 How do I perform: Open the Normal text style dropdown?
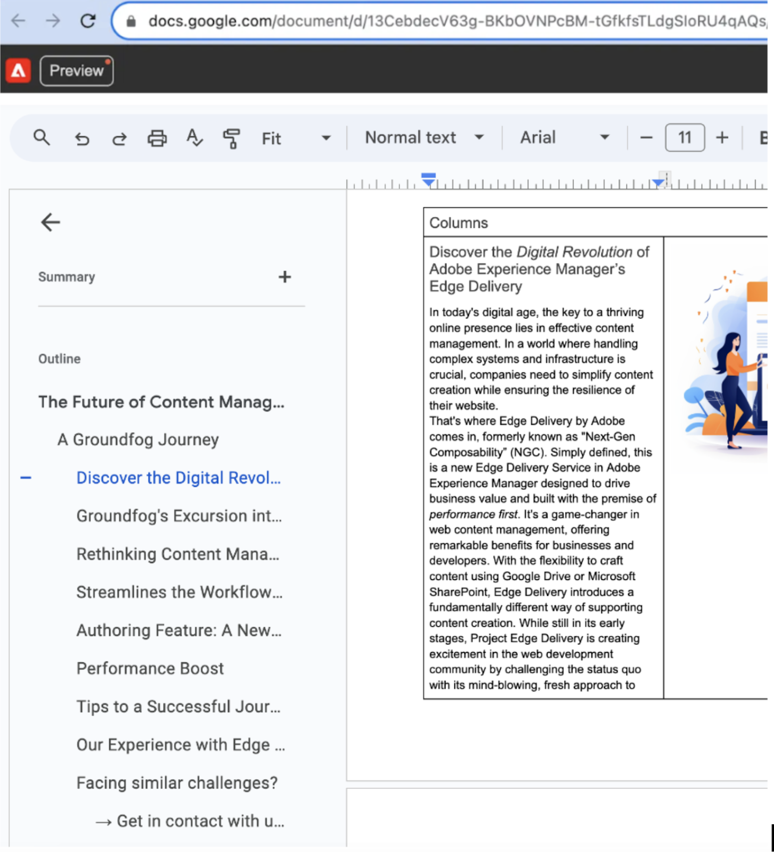click(424, 138)
